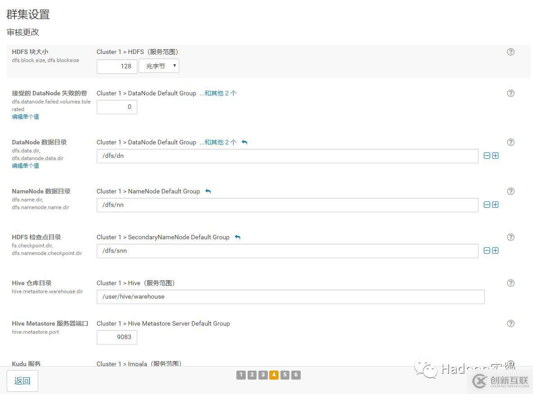The width and height of the screenshot is (533, 394).
Task: Select current wizard step 4
Action: [x=274, y=375]
